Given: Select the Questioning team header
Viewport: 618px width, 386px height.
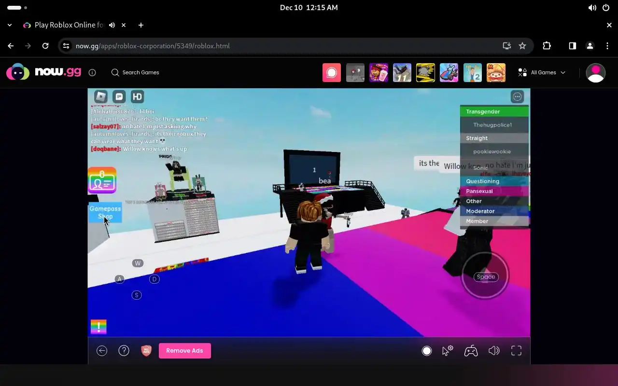Looking at the screenshot, I should coord(494,181).
